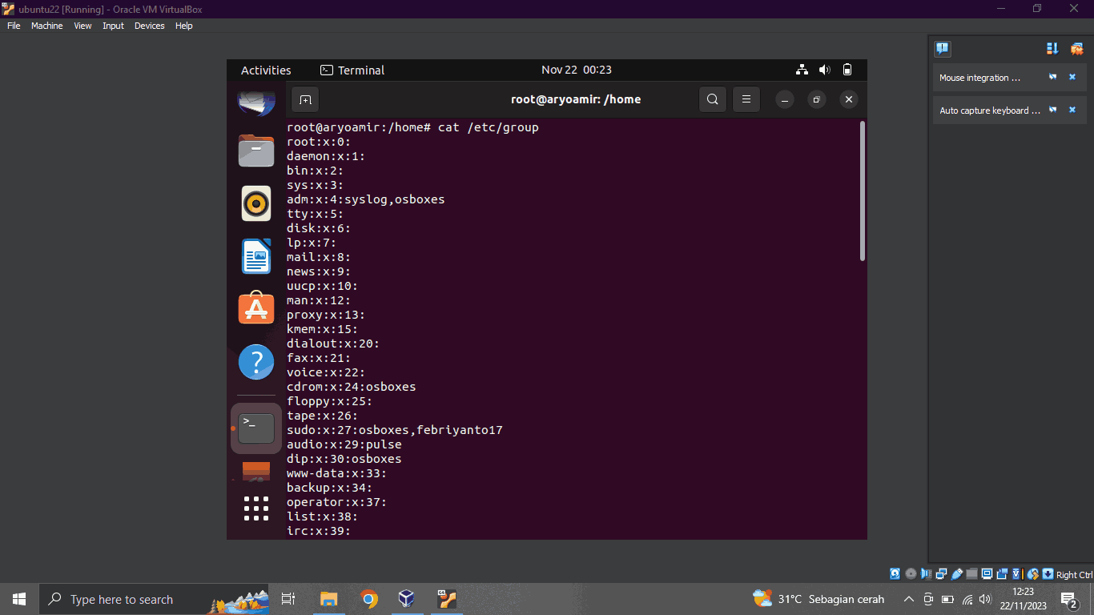Viewport: 1094px width, 615px height.
Task: Open File Explorer from the taskbar
Action: point(329,599)
